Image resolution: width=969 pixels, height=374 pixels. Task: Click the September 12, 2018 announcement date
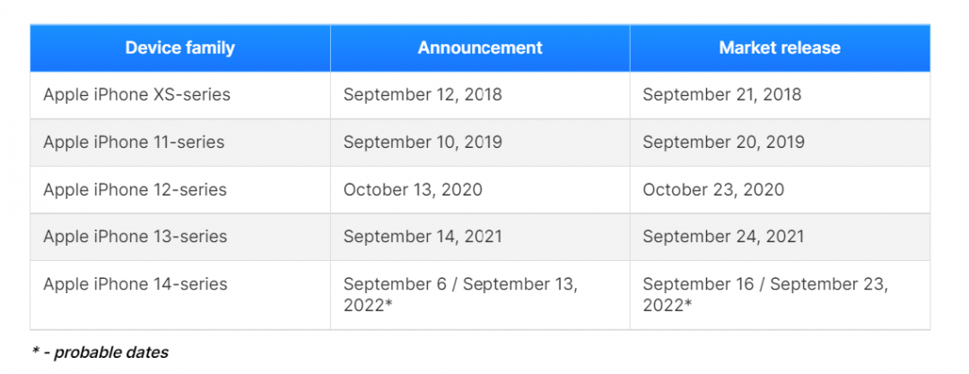423,94
